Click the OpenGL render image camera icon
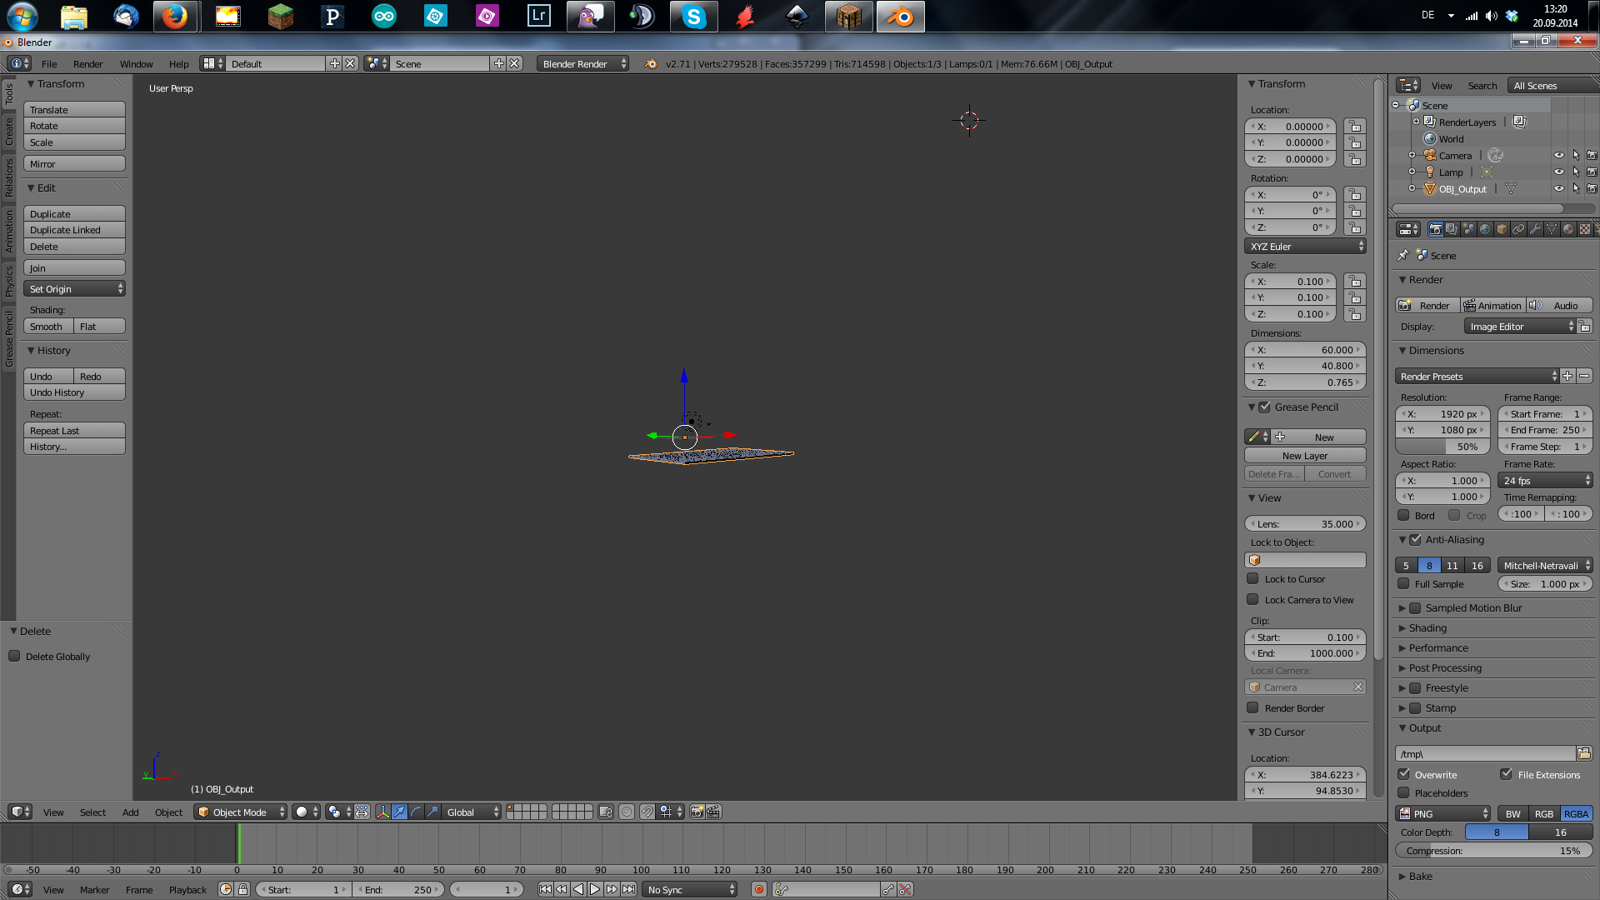1600x900 pixels. coord(697,812)
